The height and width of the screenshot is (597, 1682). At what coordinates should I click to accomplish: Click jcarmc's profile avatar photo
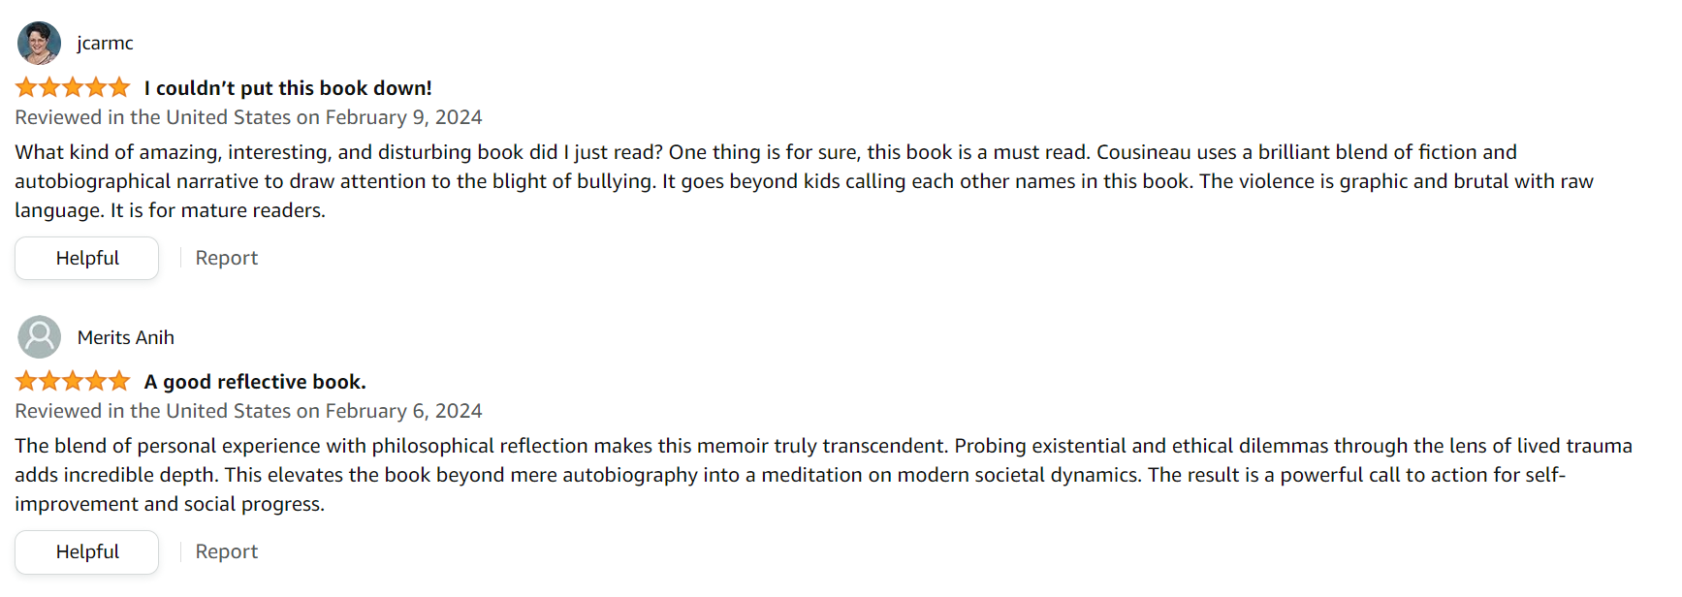(39, 44)
